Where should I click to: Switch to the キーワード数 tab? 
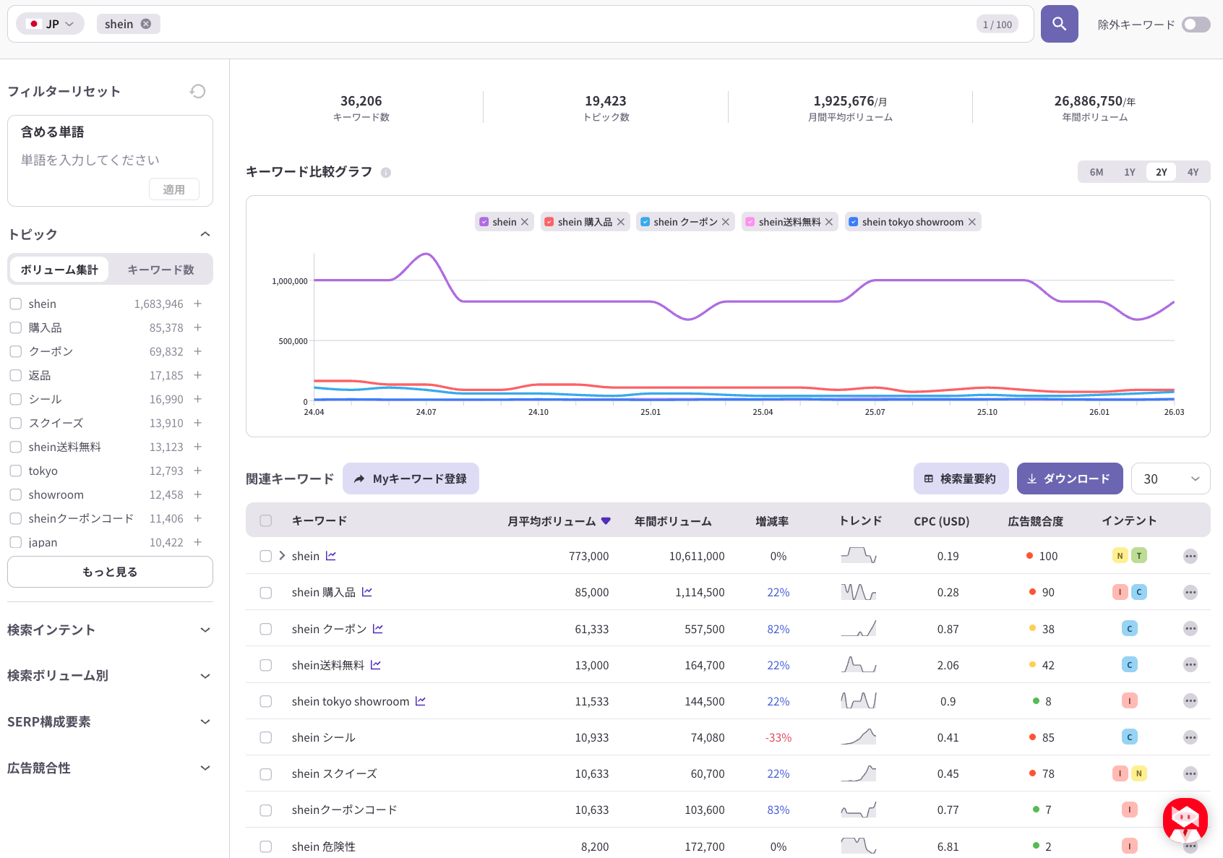[x=160, y=269]
